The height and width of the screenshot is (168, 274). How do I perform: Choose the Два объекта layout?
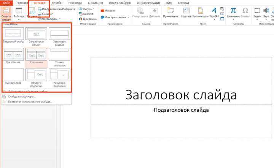pyautogui.click(x=13, y=56)
